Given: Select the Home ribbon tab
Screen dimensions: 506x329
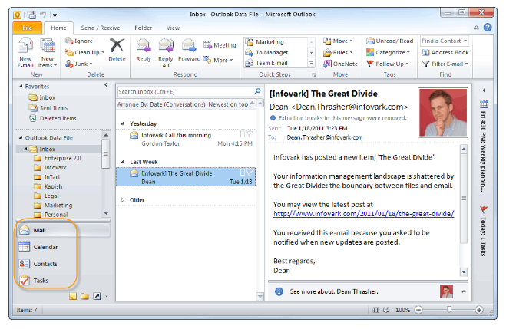Looking at the screenshot, I should coord(58,28).
